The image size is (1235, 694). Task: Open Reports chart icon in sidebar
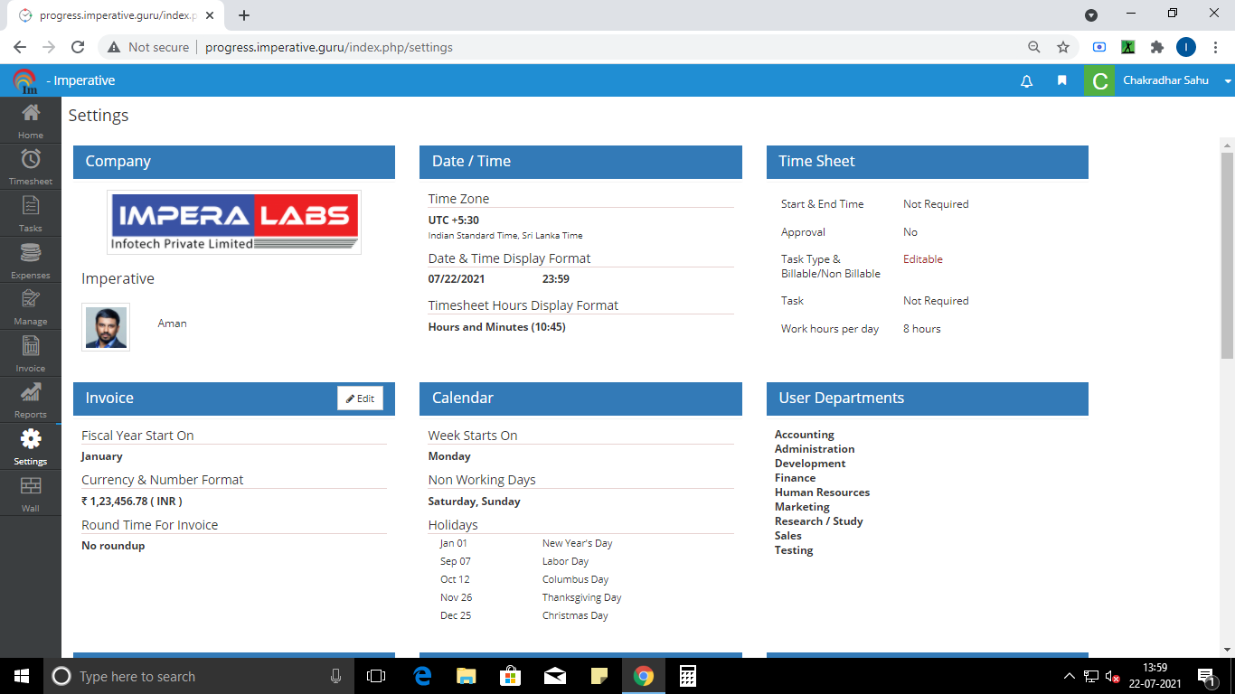31,393
